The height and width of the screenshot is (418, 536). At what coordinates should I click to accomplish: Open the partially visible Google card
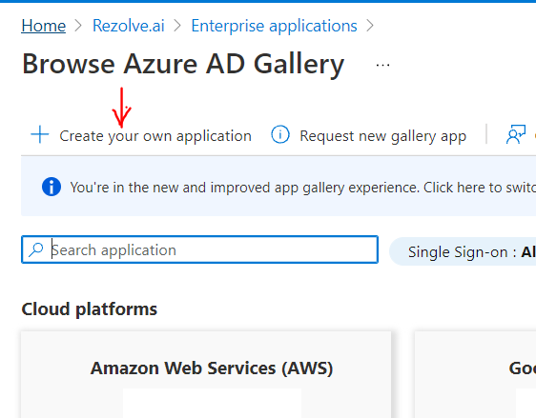click(475, 374)
